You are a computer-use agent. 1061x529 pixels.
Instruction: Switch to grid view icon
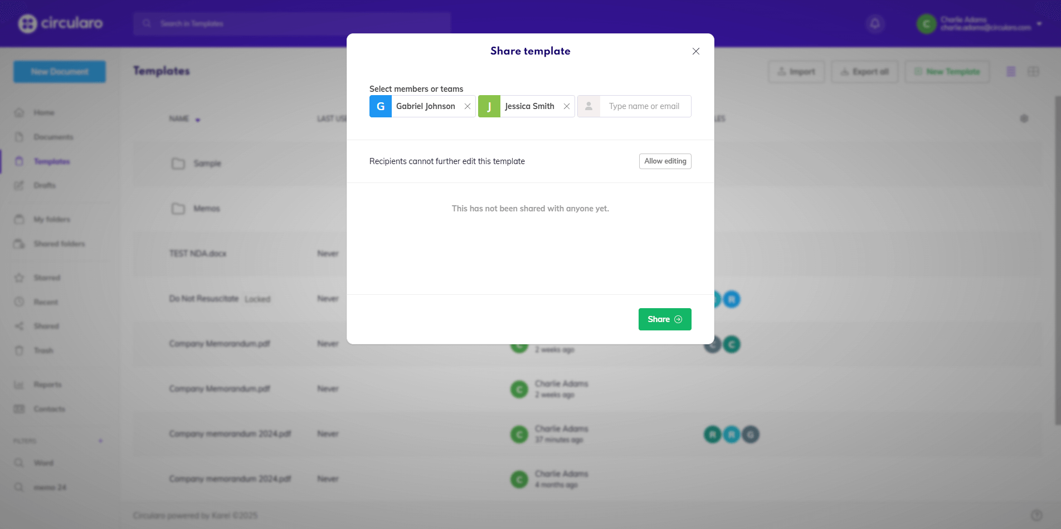click(x=1033, y=72)
